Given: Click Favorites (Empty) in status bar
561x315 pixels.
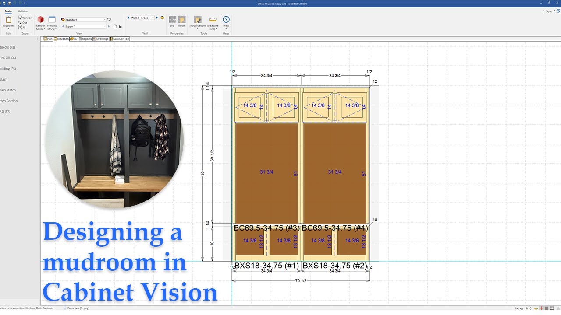Looking at the screenshot, I should (78, 308).
